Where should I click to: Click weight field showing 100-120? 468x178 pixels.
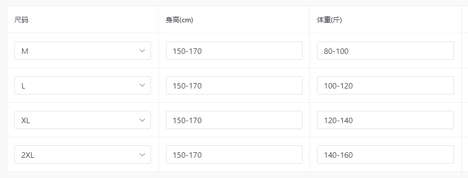[x=386, y=86]
